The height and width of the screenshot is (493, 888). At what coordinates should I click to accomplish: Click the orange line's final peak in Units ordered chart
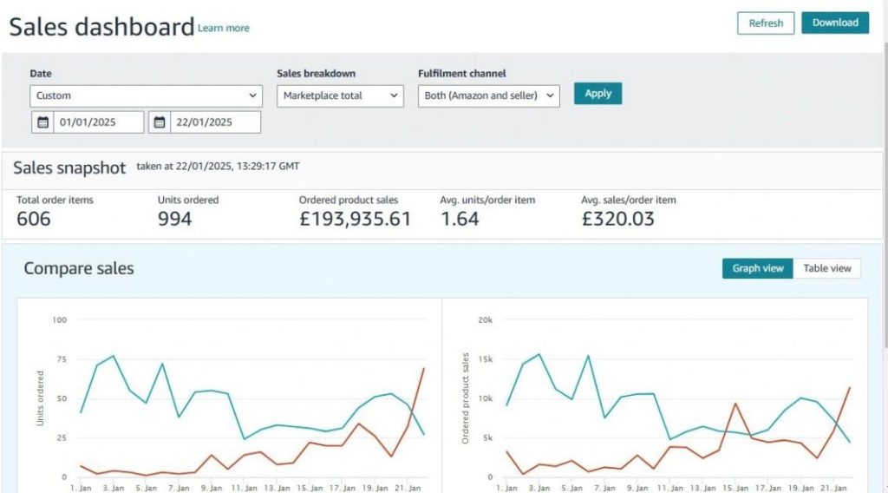point(423,369)
